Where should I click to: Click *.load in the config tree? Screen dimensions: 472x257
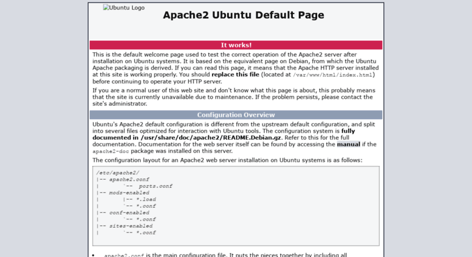point(146,199)
